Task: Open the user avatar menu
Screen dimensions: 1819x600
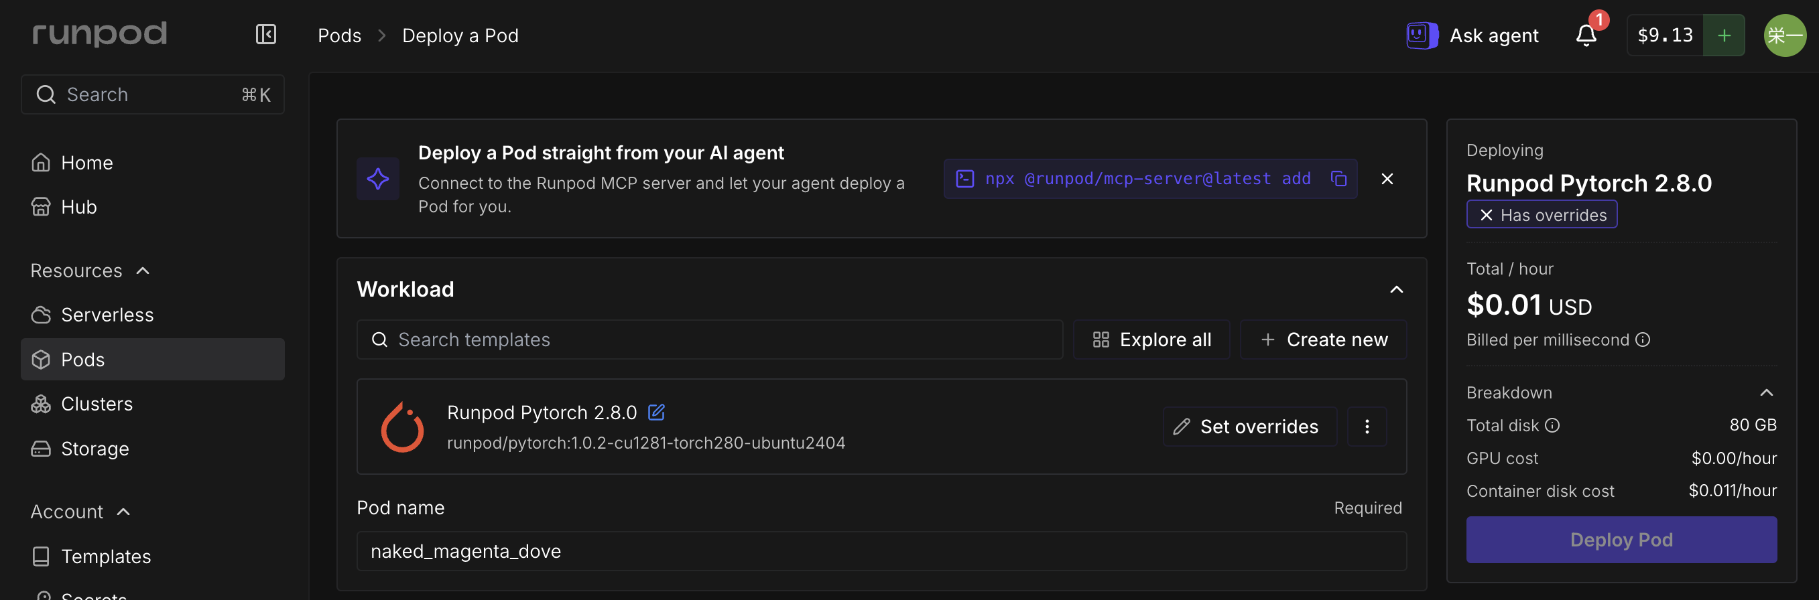Action: pos(1784,35)
